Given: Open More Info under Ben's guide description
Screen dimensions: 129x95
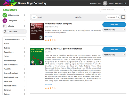Looking at the screenshot, I should click(48, 84).
